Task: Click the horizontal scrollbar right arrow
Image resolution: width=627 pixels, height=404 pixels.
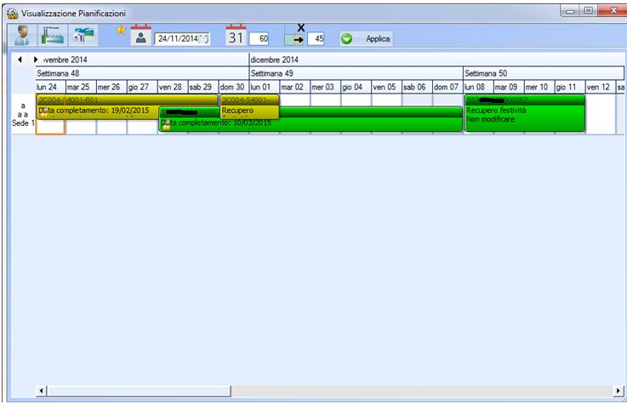Action: click(x=618, y=390)
